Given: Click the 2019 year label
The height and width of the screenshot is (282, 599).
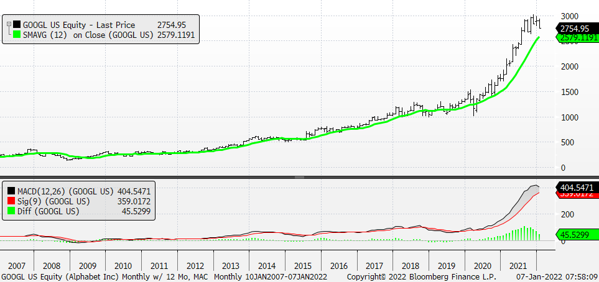Looking at the screenshot, I should pos(447,266).
